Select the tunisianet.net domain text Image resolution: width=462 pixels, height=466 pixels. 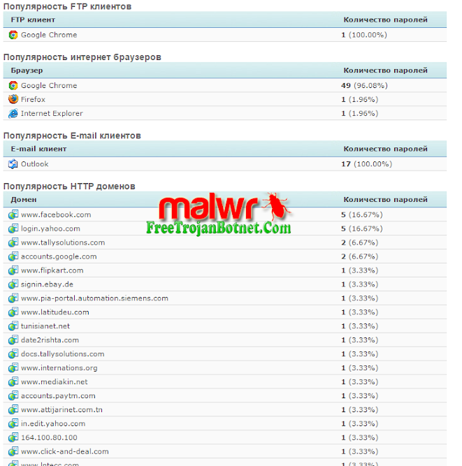[45, 326]
